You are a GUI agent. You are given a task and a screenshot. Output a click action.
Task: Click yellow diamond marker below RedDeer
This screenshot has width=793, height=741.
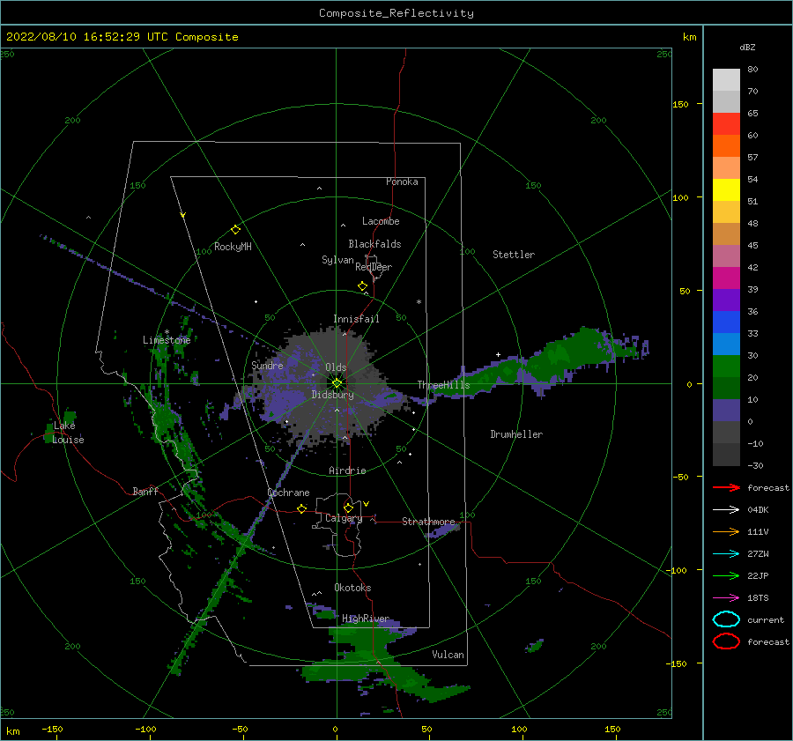coord(362,286)
